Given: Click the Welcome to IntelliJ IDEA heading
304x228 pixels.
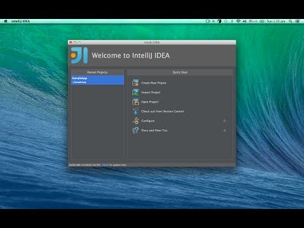Looking at the screenshot, I should pos(130,55).
